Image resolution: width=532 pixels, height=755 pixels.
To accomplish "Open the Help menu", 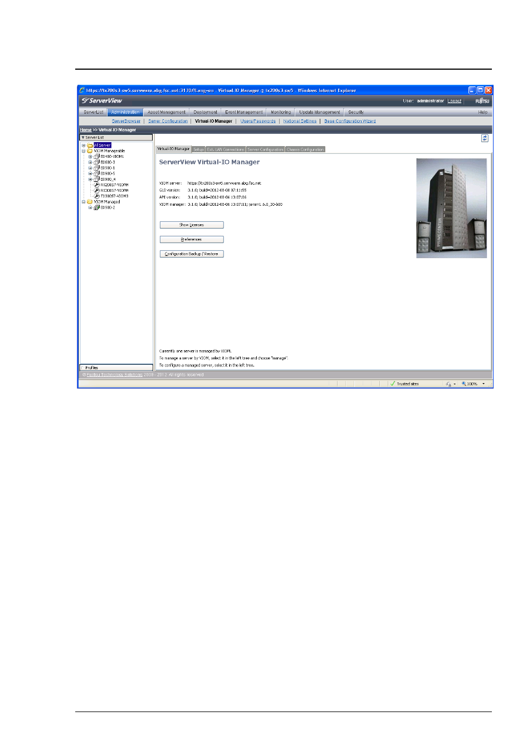I will [482, 112].
